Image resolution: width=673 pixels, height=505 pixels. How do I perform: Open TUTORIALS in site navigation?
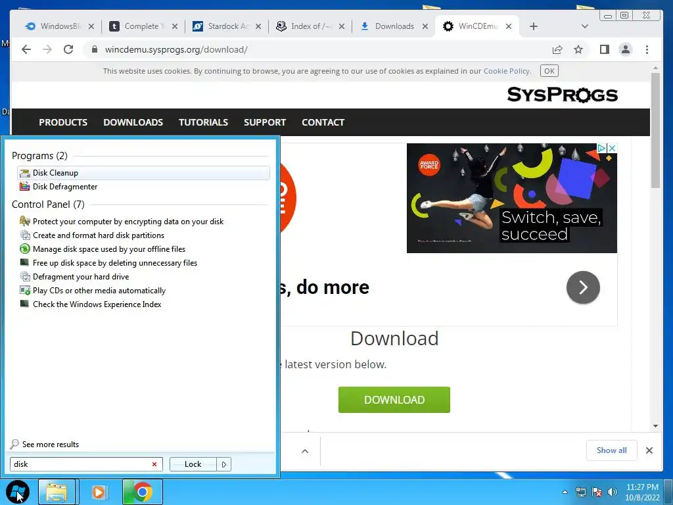203,122
